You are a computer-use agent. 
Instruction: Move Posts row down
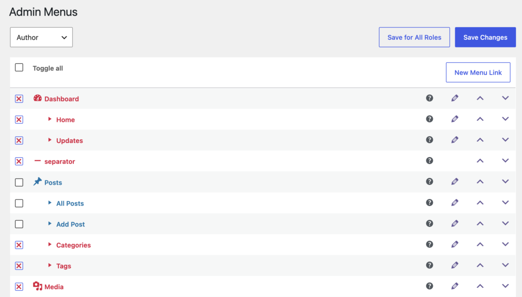pos(505,182)
